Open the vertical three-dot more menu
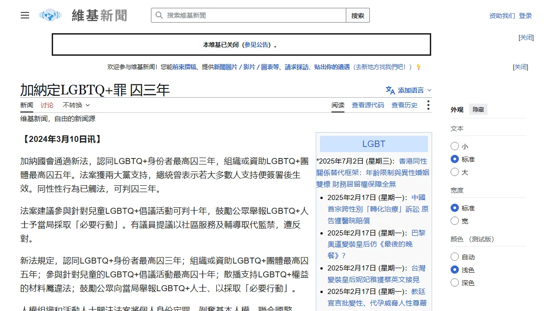The height and width of the screenshot is (311, 554). (428, 105)
